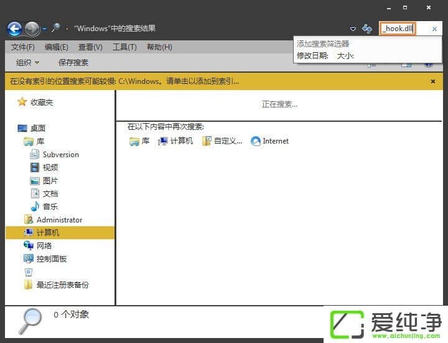The image size is (448, 343).
Task: Select 控制面板 in the navigation pane
Action: tap(51, 259)
